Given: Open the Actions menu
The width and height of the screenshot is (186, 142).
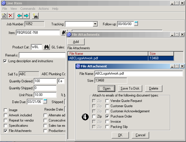Looking at the screenshot, I should [43, 9].
